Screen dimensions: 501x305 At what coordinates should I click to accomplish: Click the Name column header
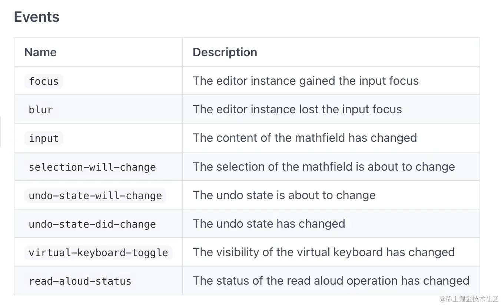[x=40, y=52]
